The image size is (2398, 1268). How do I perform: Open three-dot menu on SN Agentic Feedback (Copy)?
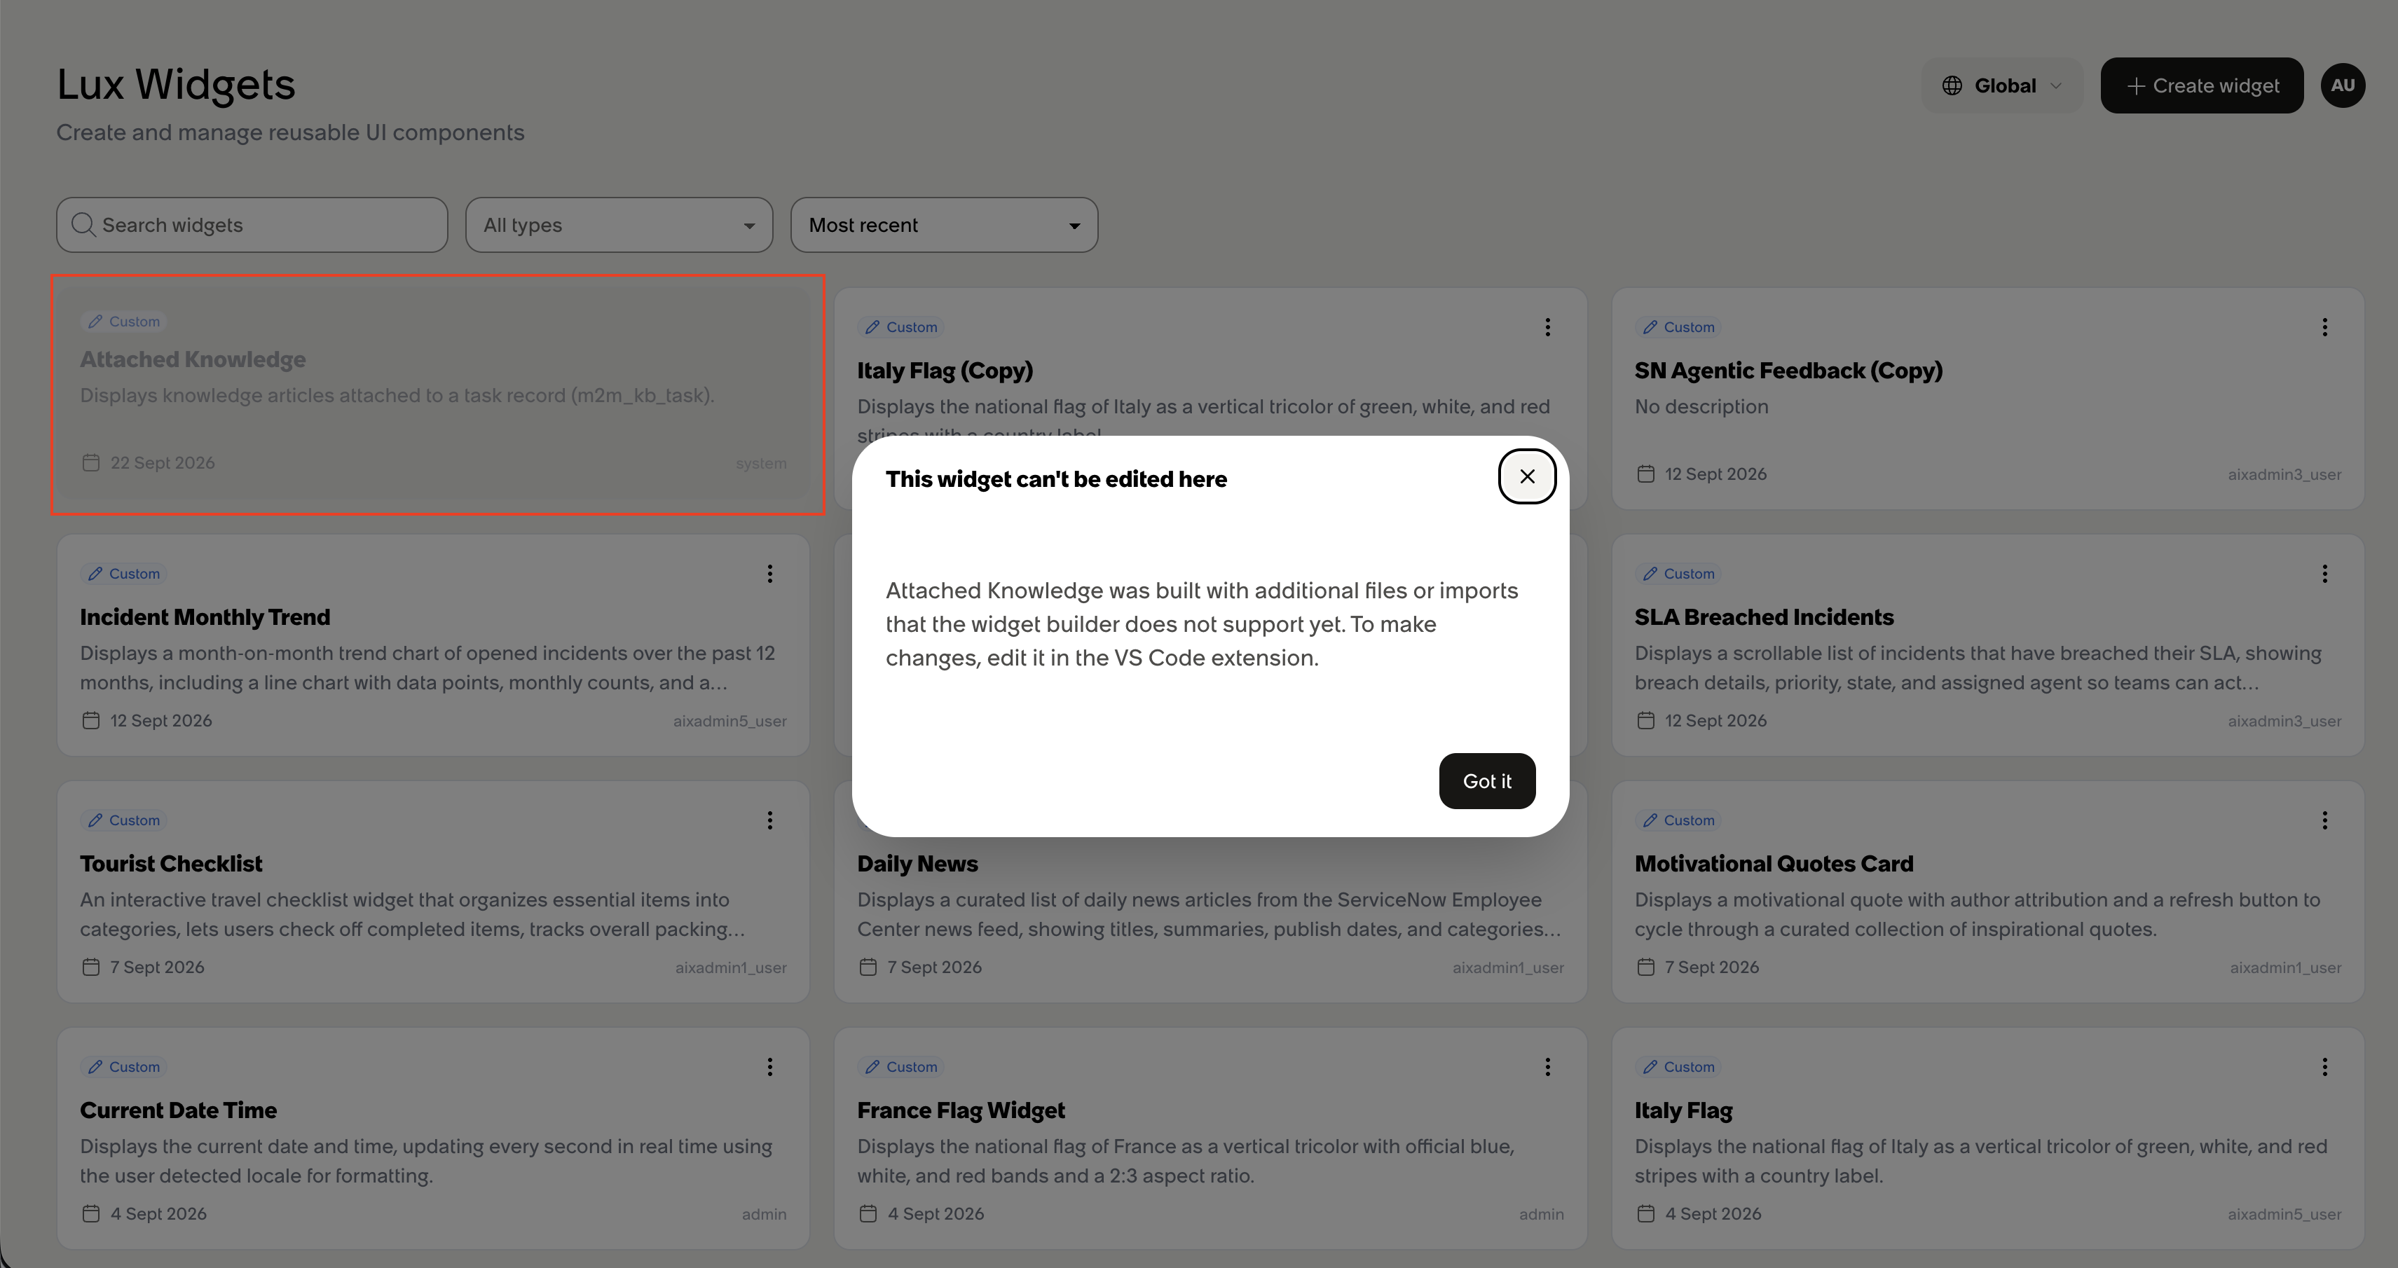click(2324, 327)
